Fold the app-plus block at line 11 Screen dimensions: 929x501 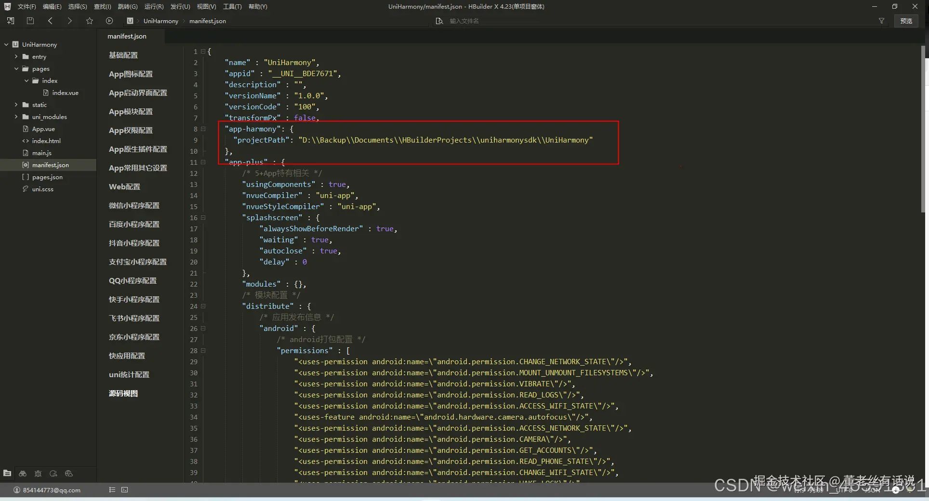pyautogui.click(x=203, y=162)
